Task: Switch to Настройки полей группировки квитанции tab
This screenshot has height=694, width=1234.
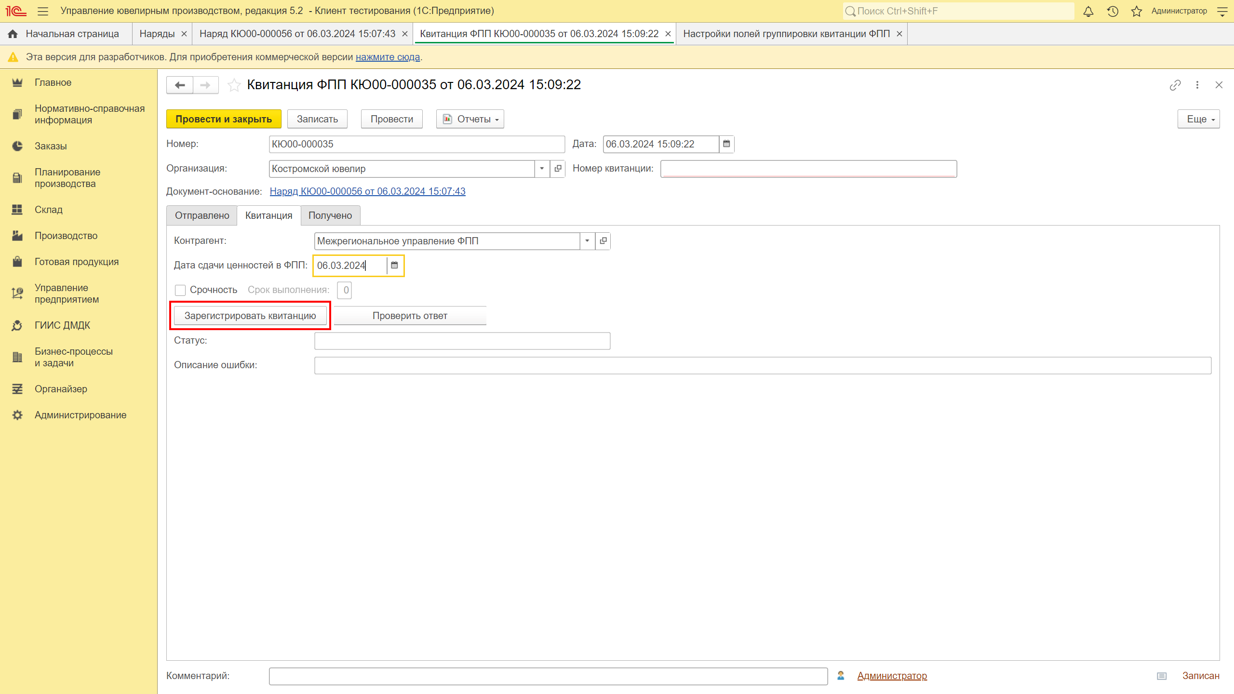Action: tap(786, 34)
